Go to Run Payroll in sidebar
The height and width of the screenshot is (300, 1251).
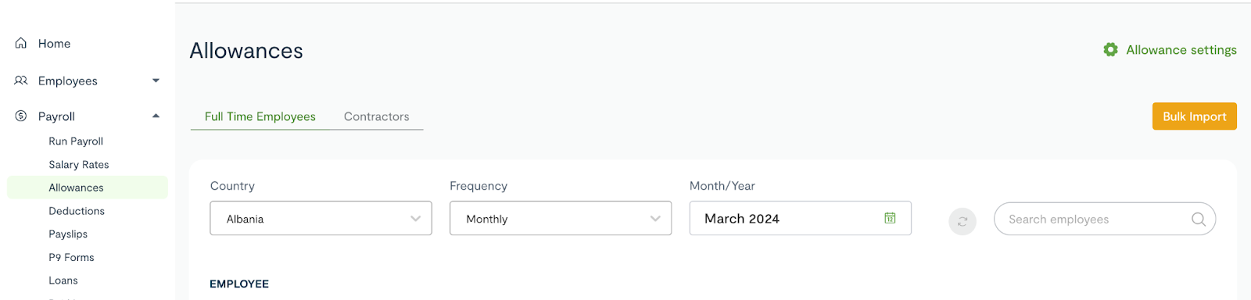(x=76, y=141)
